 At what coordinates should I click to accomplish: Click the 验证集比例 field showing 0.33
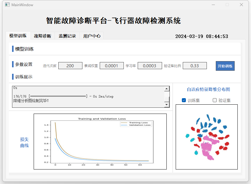195,66
